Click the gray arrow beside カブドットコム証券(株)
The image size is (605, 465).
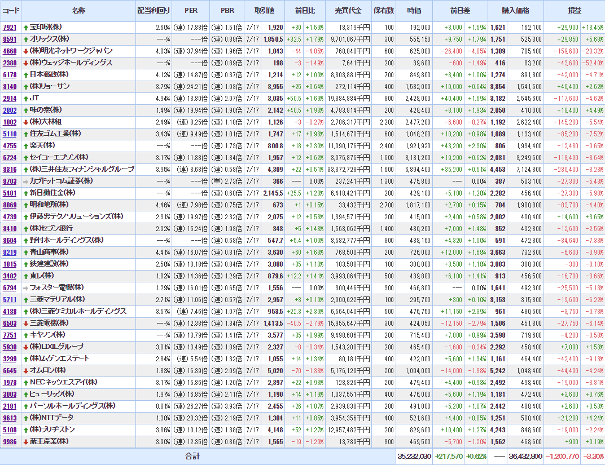[x=26, y=181]
